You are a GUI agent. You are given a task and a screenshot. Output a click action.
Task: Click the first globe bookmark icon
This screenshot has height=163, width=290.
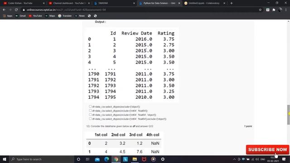[x=89, y=16]
